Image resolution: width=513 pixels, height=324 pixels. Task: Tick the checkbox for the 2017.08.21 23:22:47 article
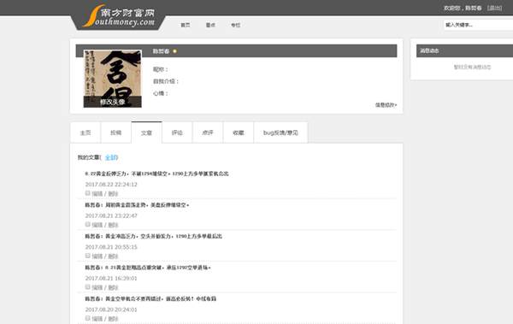(x=88, y=224)
